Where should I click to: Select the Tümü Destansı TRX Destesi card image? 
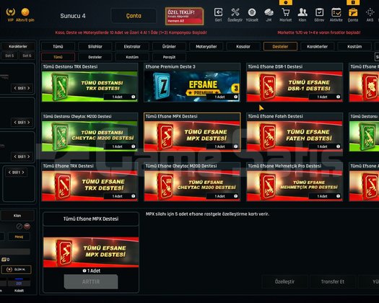[90, 86]
